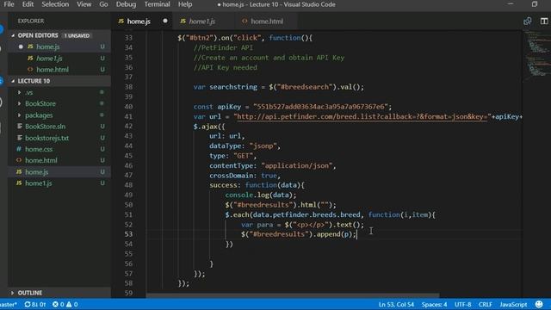Open bookstorejs.txt in the explorer
The width and height of the screenshot is (551, 310).
[x=46, y=138]
